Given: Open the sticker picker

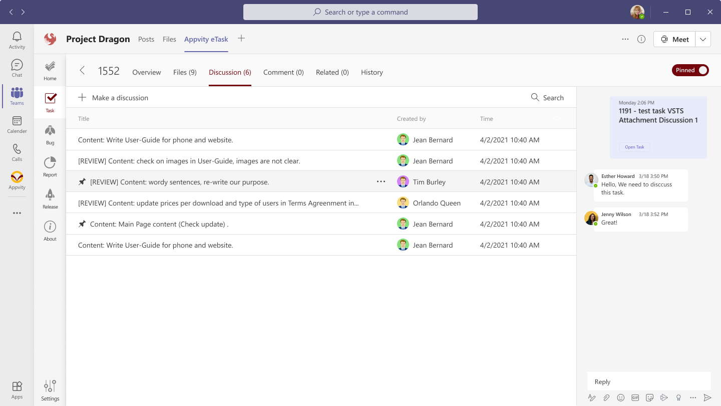Looking at the screenshot, I should click(x=650, y=397).
